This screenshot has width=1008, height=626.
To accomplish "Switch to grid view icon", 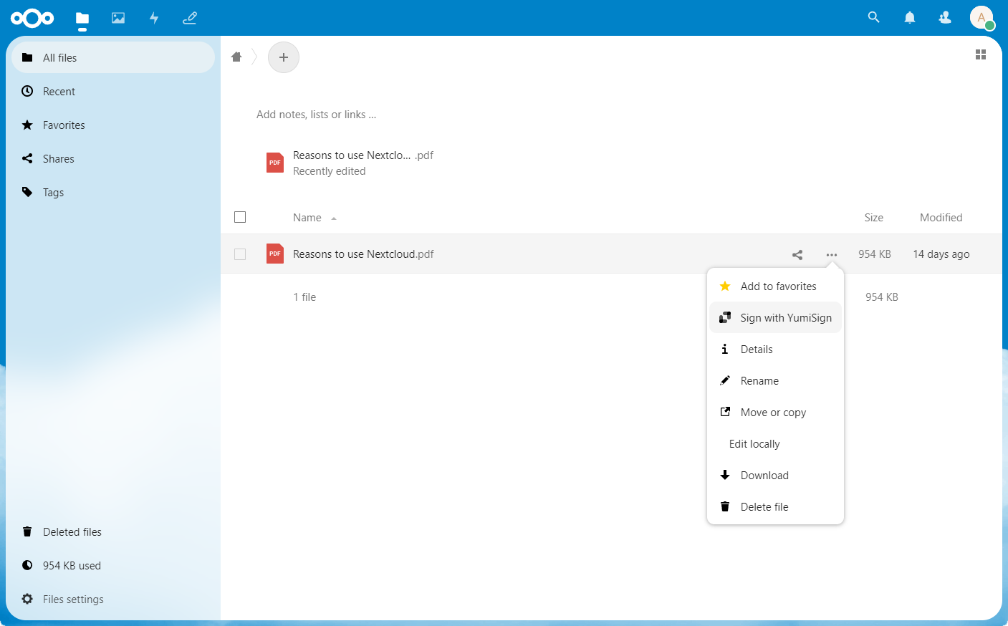I will (x=981, y=54).
